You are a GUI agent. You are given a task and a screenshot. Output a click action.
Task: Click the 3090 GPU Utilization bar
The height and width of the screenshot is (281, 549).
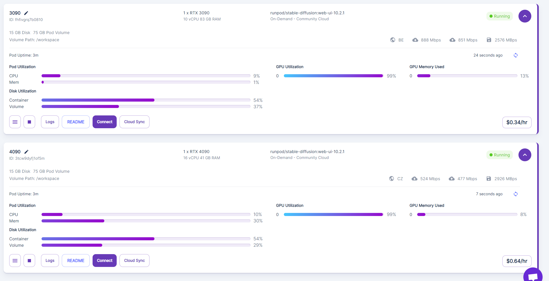pos(333,76)
